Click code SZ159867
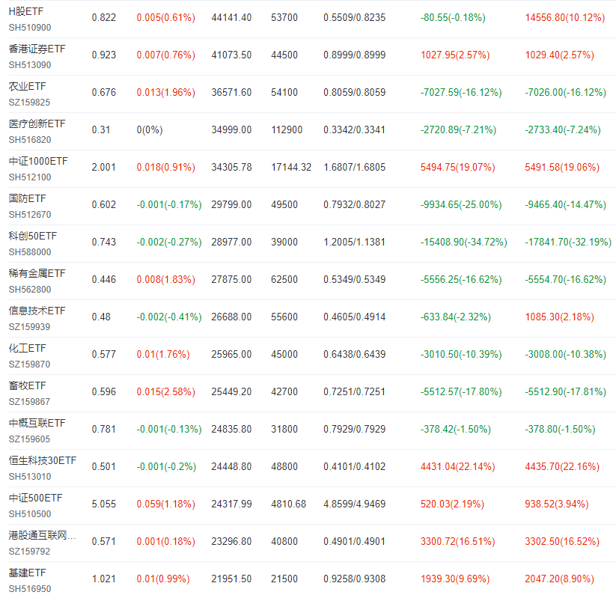The image size is (616, 598). pos(29,402)
